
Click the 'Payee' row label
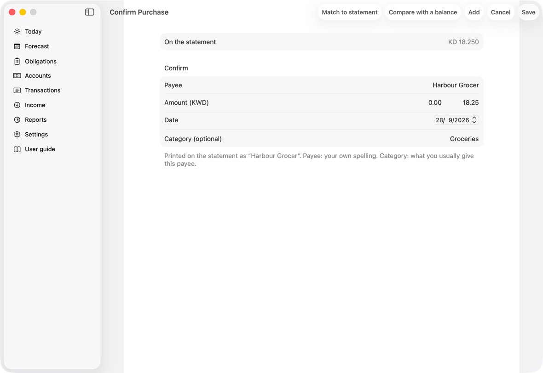[173, 85]
